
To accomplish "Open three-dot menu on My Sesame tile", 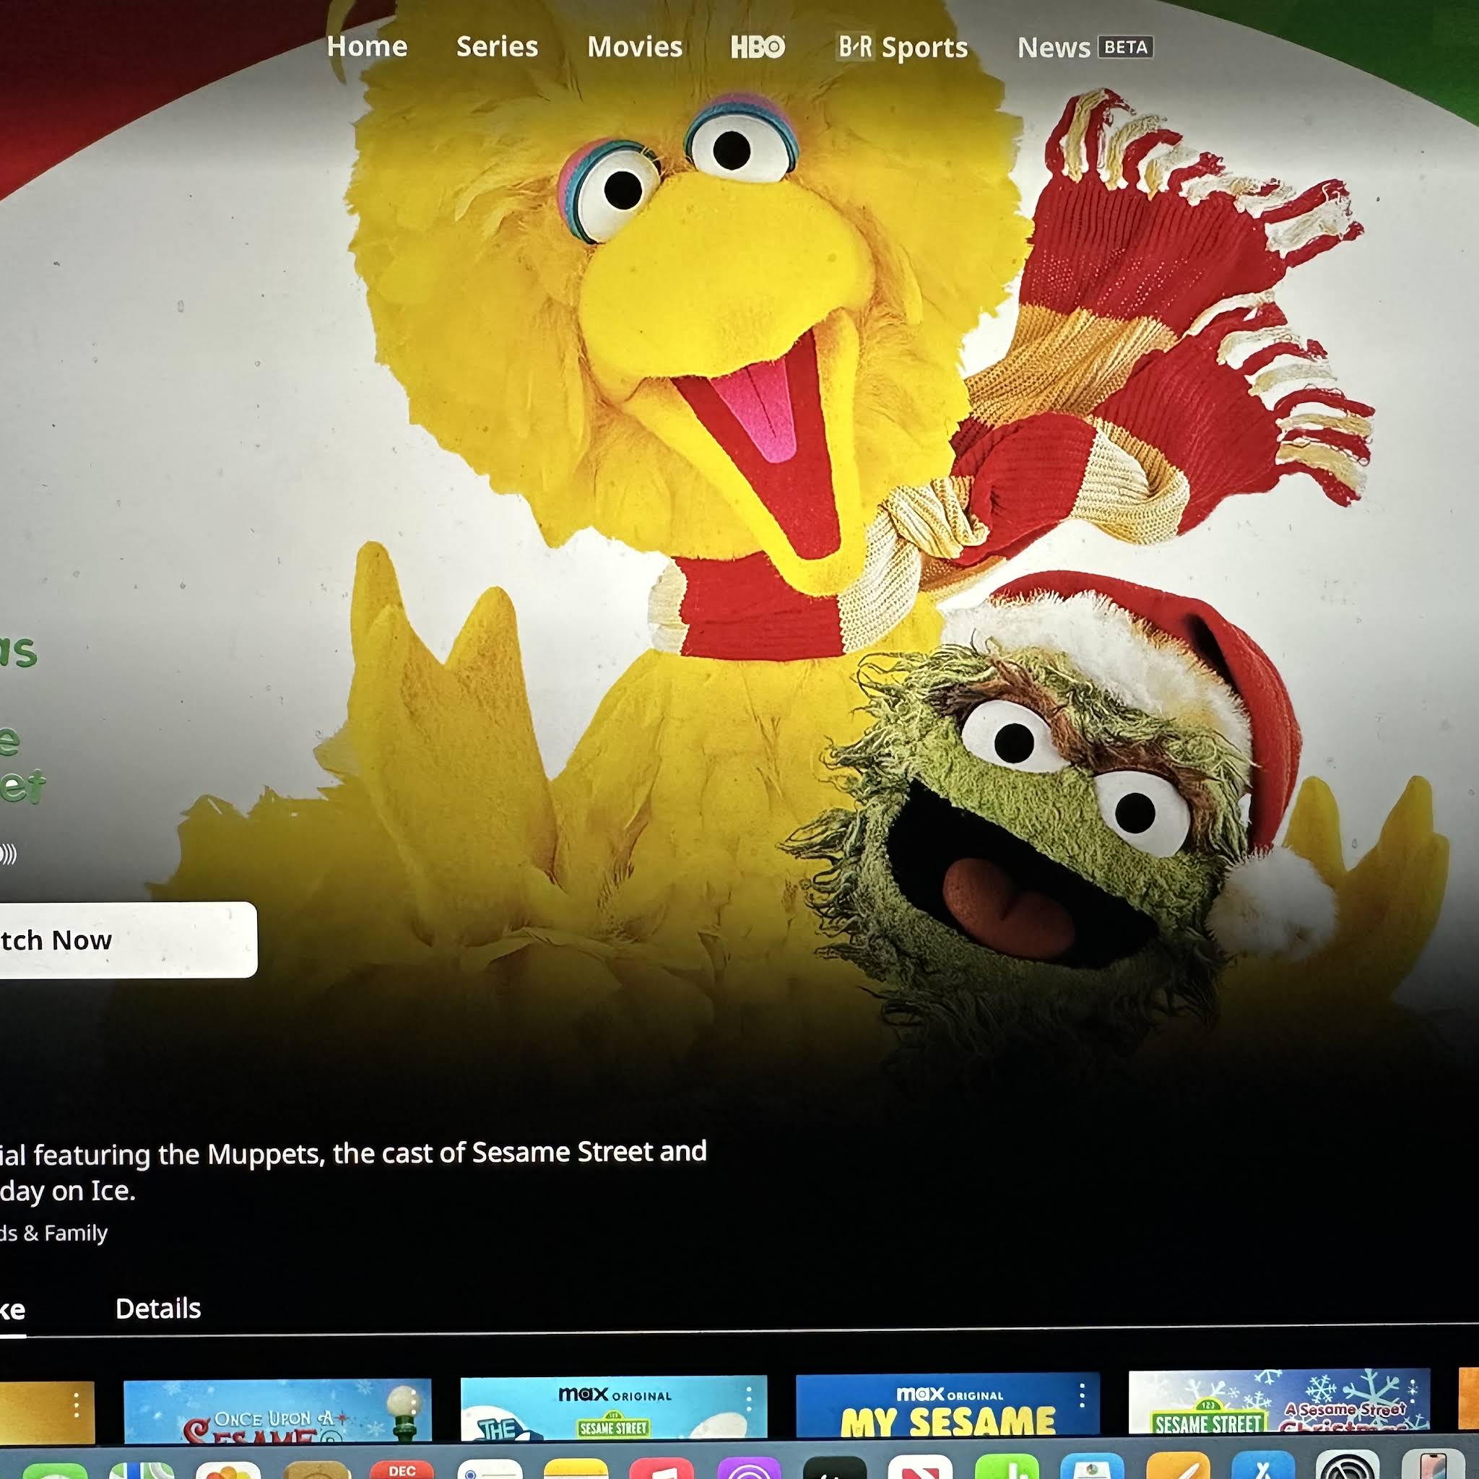I will coord(1082,1395).
